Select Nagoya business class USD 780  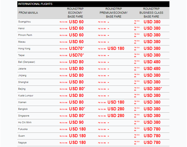(152, 143)
